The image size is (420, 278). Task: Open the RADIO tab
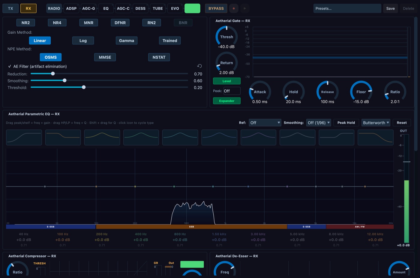click(x=54, y=8)
